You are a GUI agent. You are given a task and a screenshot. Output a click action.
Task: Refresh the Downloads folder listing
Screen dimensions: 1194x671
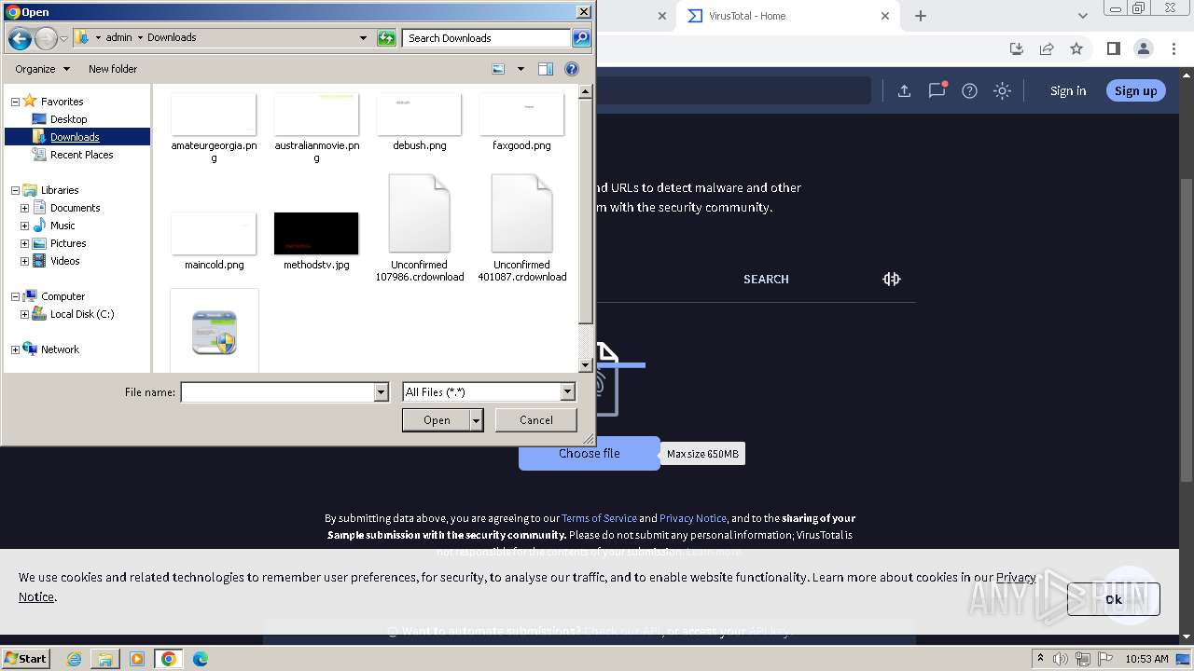click(386, 38)
